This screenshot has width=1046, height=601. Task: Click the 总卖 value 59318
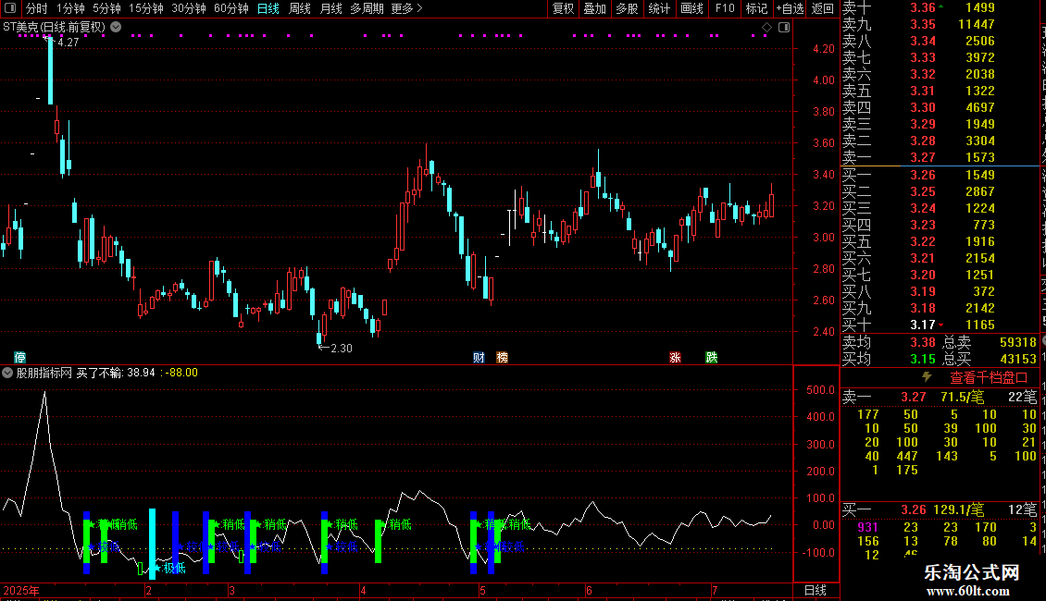(1018, 342)
